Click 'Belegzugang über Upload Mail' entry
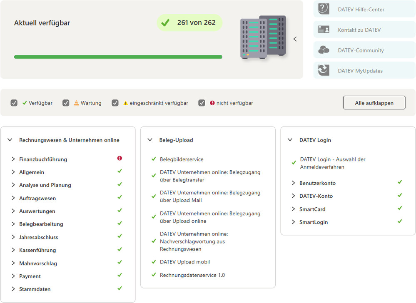 pos(210,196)
